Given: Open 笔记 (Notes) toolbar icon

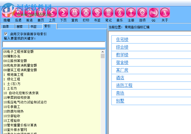Looking at the screenshot, I should click(x=108, y=12).
